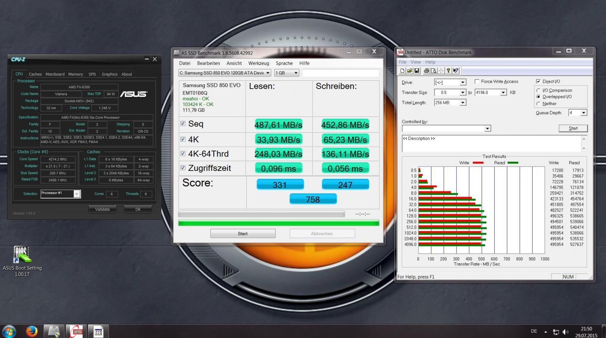Switch to the Memory tab in CPU-Z

[x=75, y=74]
